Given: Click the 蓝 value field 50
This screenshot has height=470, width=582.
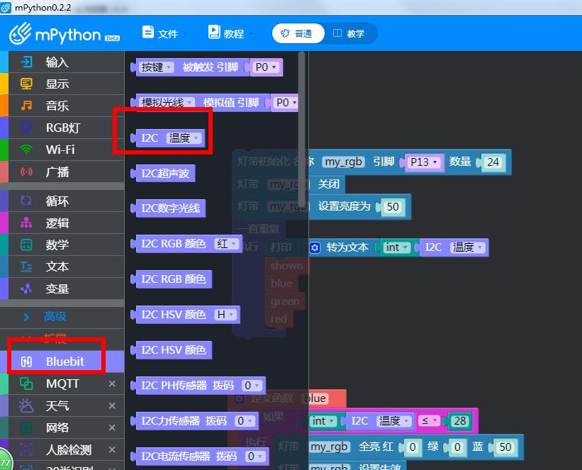Looking at the screenshot, I should pos(505,447).
